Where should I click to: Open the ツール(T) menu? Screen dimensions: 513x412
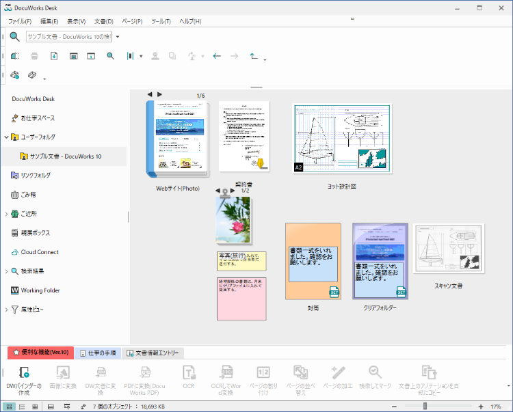coord(161,21)
